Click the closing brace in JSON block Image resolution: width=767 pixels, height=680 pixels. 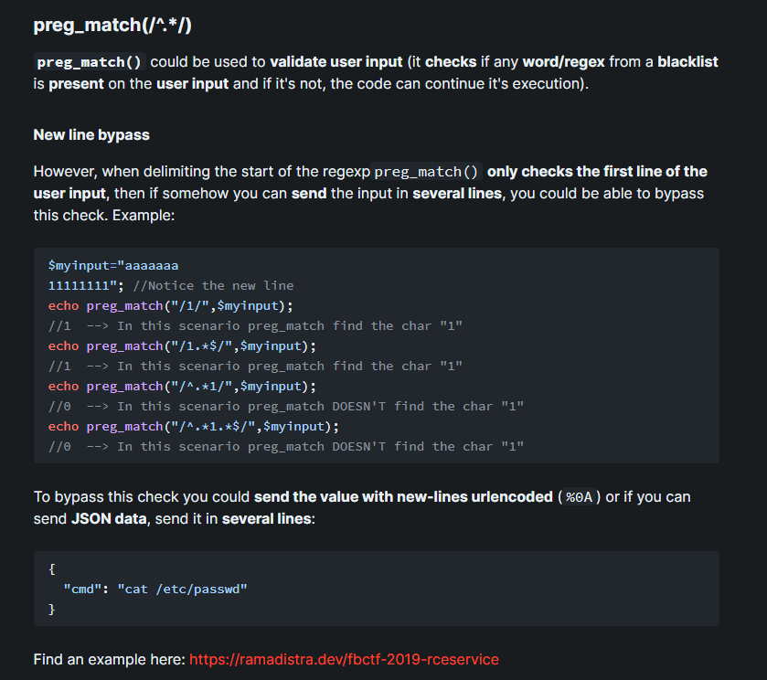tap(52, 609)
